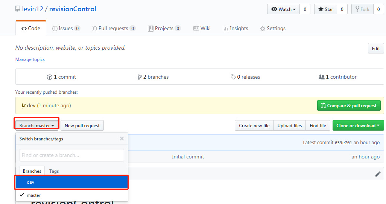This screenshot has height=204, width=386.
Task: View the 1 contributor page
Action: (x=337, y=77)
